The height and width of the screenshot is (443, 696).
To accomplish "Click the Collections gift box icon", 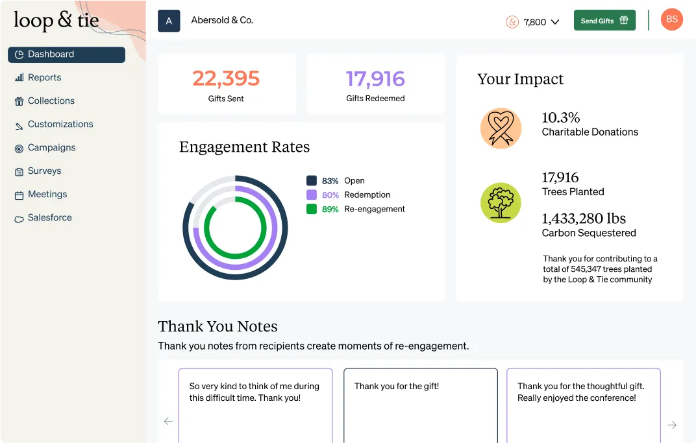I will 19,101.
